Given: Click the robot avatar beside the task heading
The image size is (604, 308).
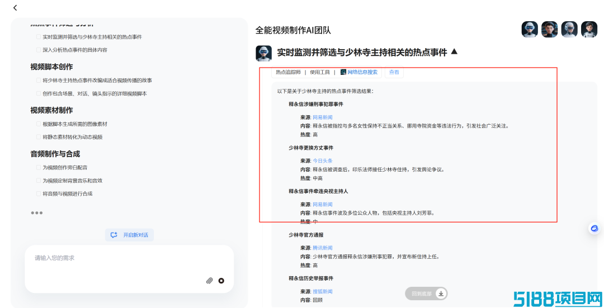Looking at the screenshot, I should [264, 53].
